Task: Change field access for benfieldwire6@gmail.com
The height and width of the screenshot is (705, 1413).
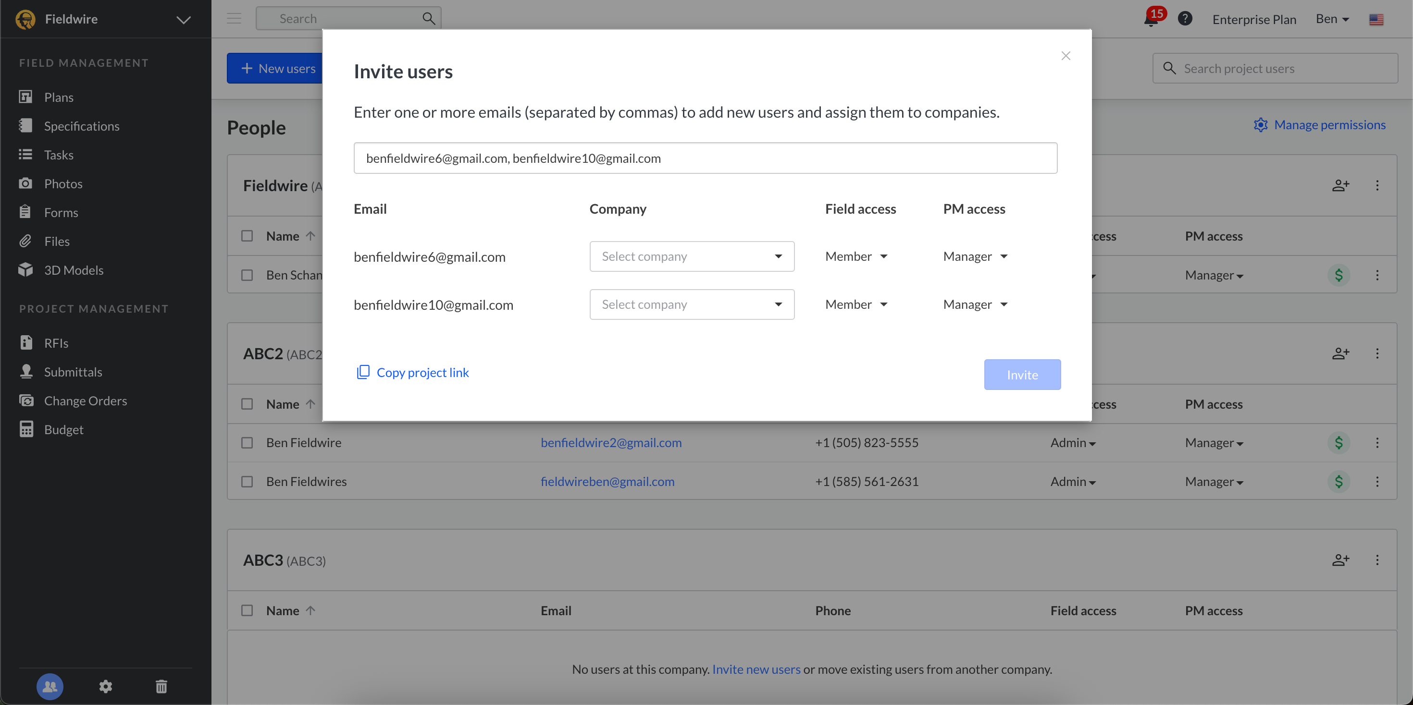Action: click(856, 256)
